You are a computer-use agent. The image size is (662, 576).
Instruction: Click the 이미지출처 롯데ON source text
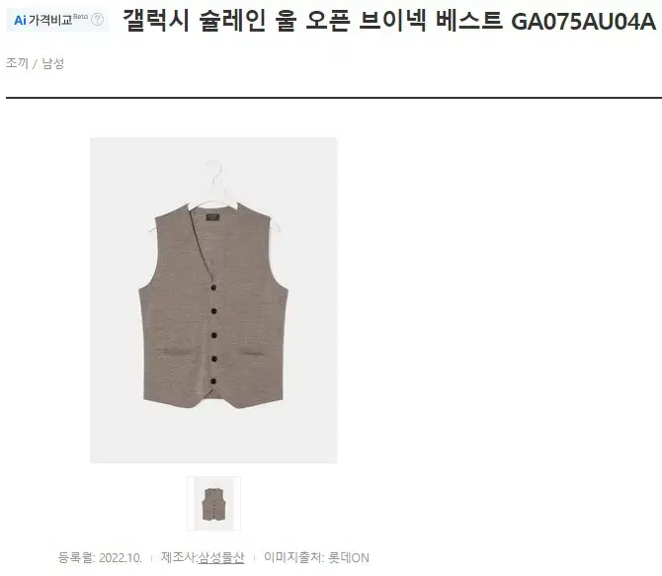tap(316, 557)
